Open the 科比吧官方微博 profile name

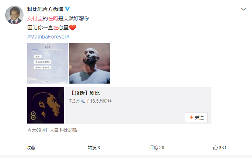[x=45, y=9]
